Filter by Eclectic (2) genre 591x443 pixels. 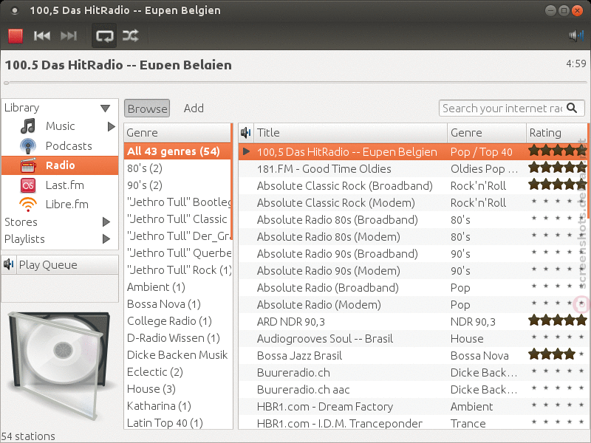click(x=177, y=372)
